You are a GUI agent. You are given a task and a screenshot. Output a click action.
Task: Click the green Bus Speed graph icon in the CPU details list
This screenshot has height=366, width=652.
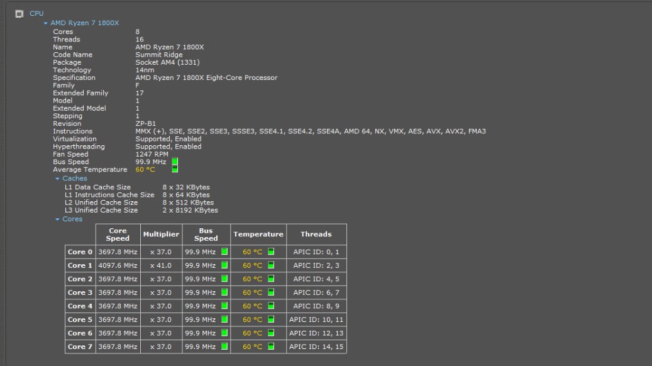pyautogui.click(x=175, y=162)
